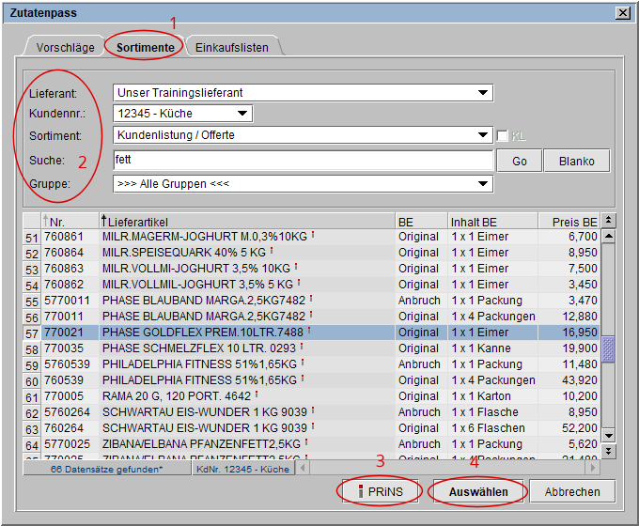Sort by the Lieferartikel column header
The height and width of the screenshot is (526, 639).
[x=244, y=221]
